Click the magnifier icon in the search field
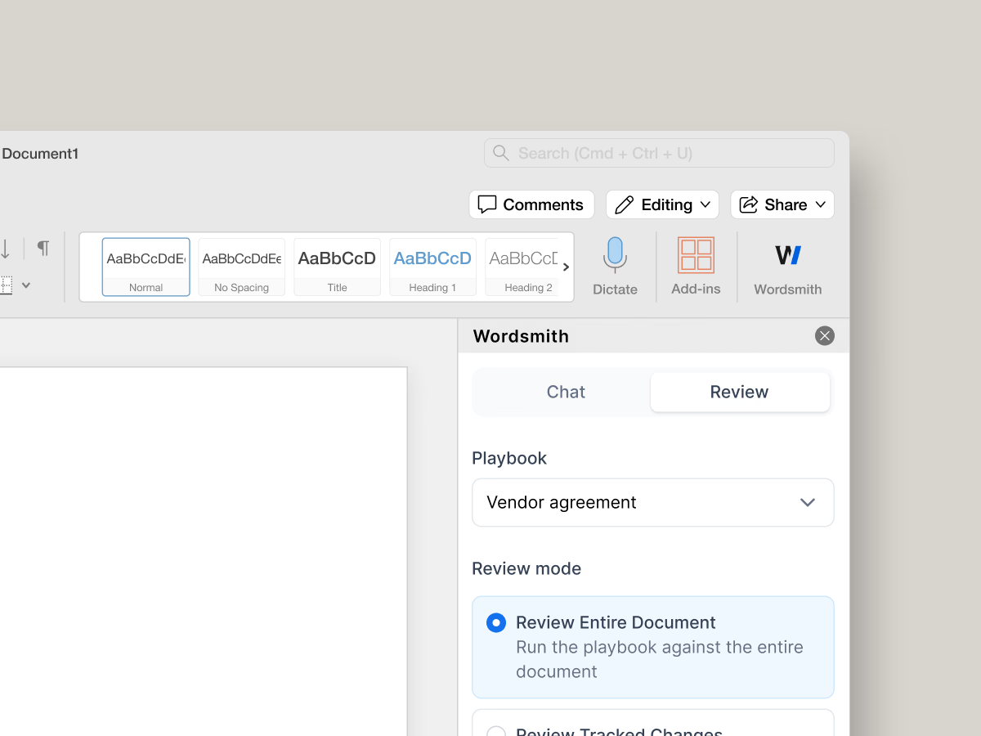The height and width of the screenshot is (736, 981). [501, 153]
